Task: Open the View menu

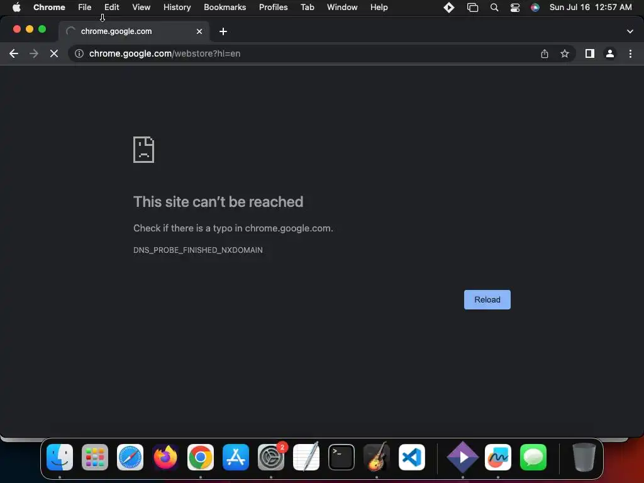Action: [141, 7]
